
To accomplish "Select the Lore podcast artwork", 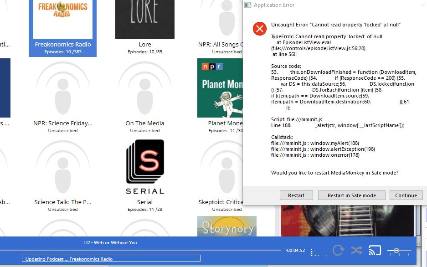I will 145,19.
